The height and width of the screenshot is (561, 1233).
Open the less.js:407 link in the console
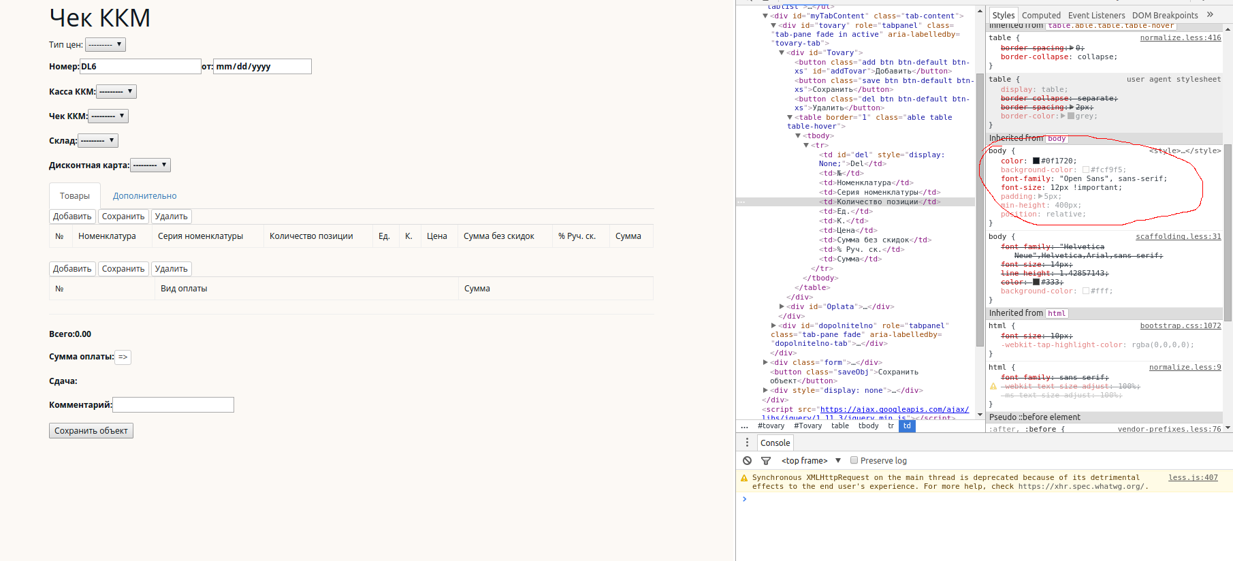click(1193, 478)
